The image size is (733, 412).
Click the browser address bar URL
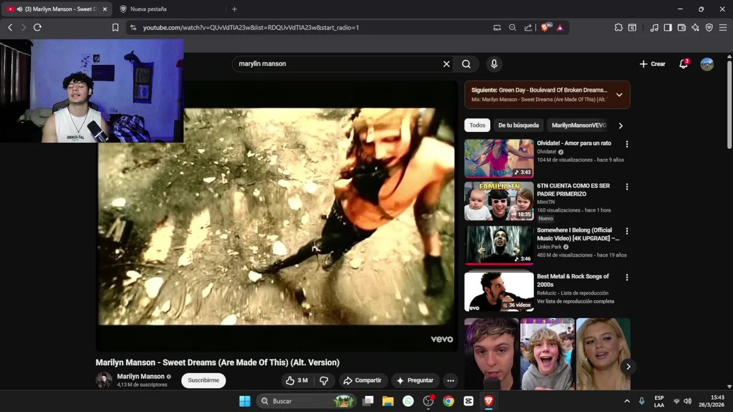(251, 27)
